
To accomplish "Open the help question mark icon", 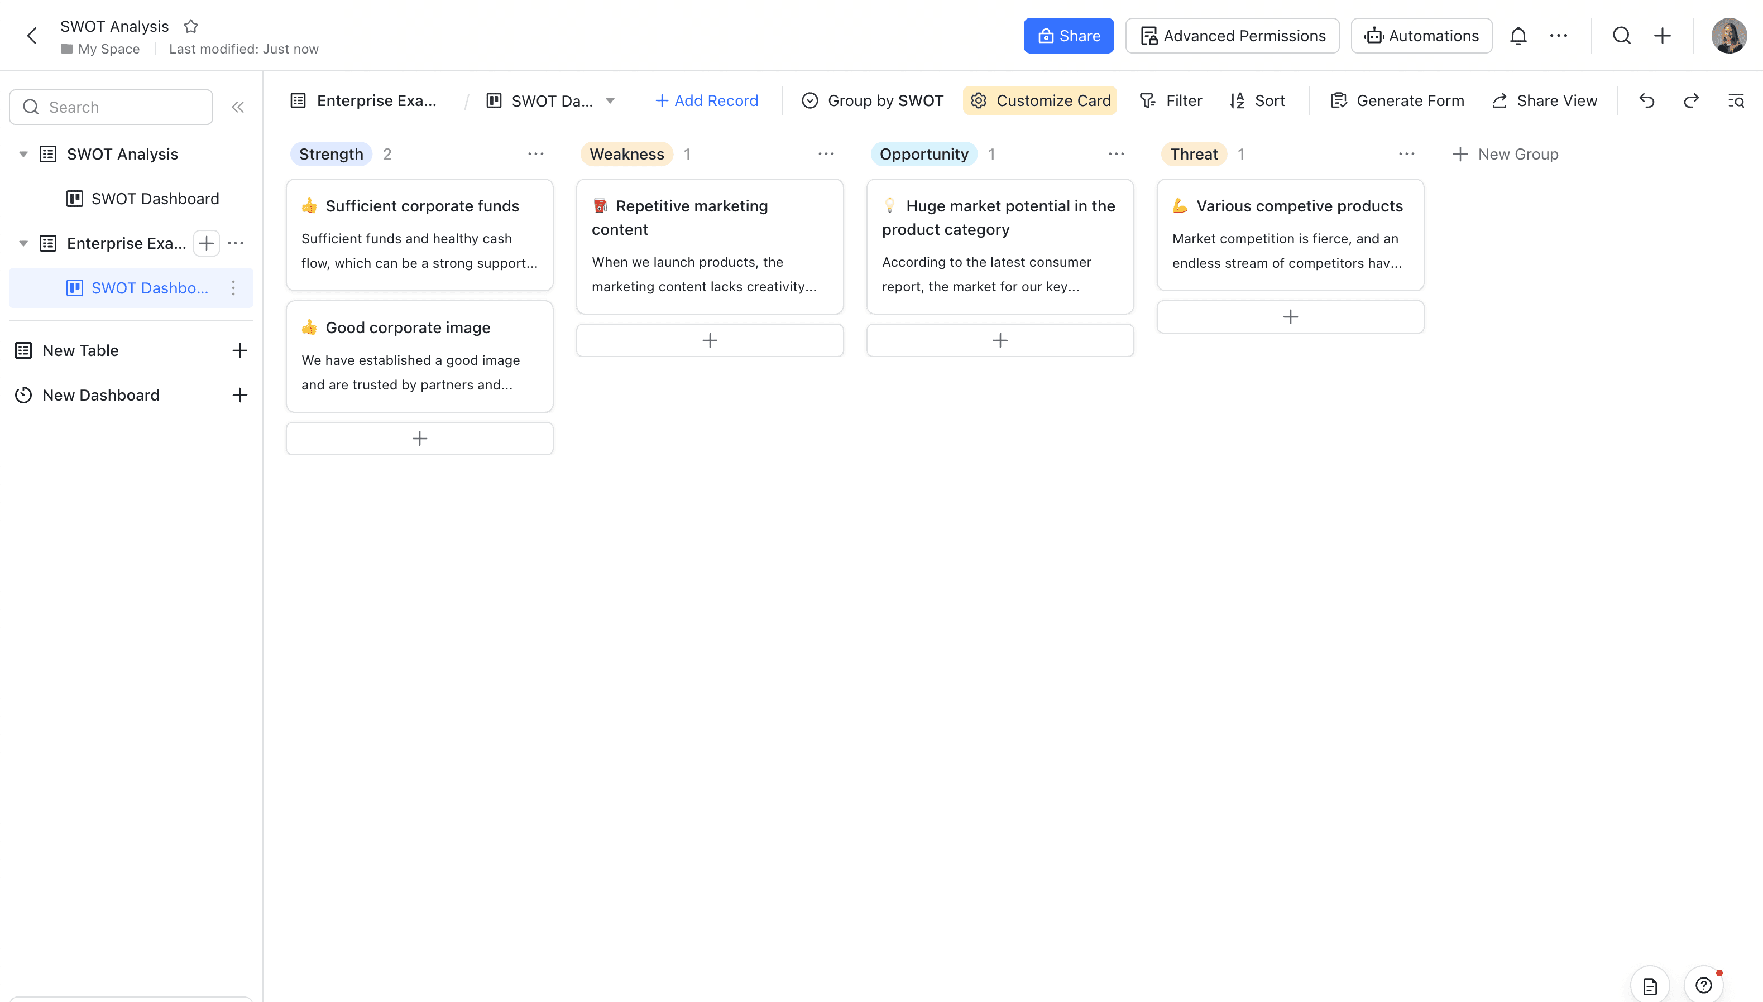I will [1703, 985].
